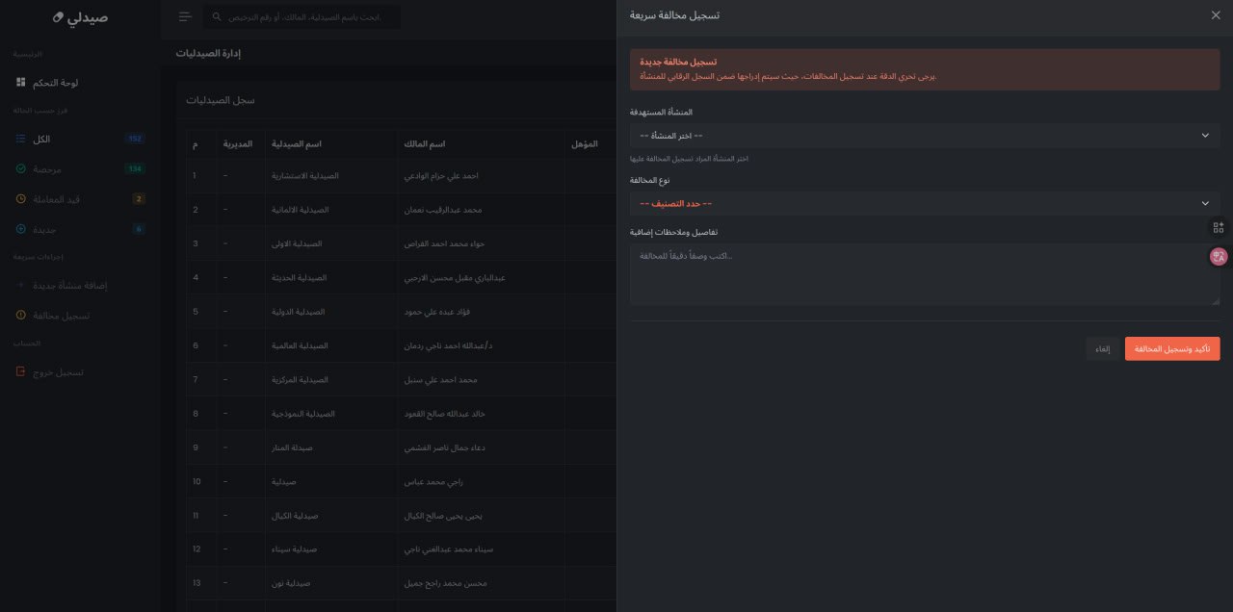Click تأكيد وتسجيل المخالفة button
The height and width of the screenshot is (612, 1233).
(1172, 348)
